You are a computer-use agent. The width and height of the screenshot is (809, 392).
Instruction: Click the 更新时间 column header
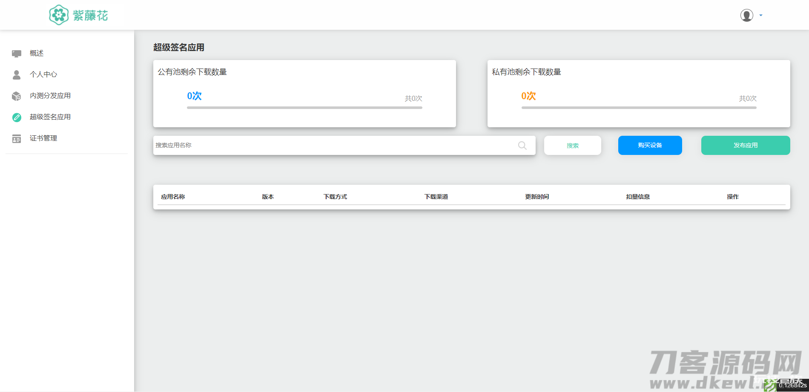tap(537, 197)
